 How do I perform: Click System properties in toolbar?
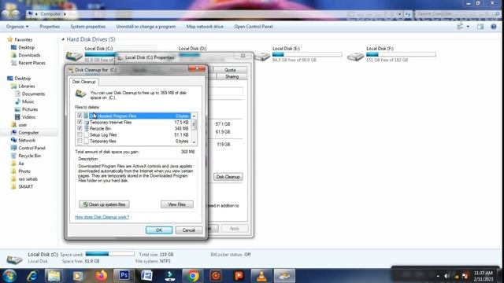[87, 27]
